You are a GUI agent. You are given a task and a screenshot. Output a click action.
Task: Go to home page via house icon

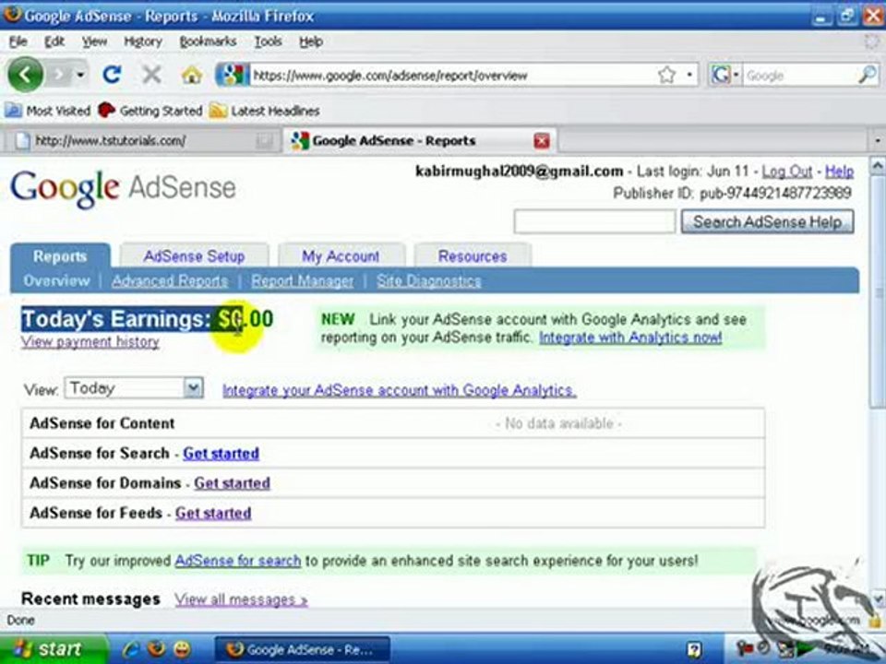click(x=192, y=75)
